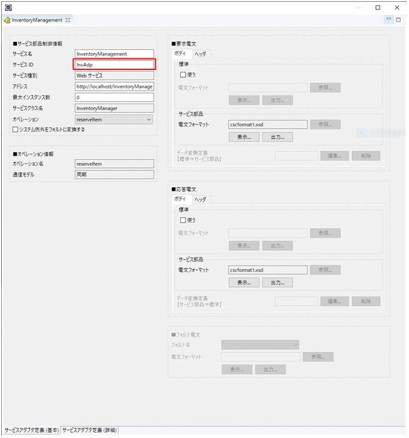Click the オペレーション名 field
409x438 pixels.
114,164
